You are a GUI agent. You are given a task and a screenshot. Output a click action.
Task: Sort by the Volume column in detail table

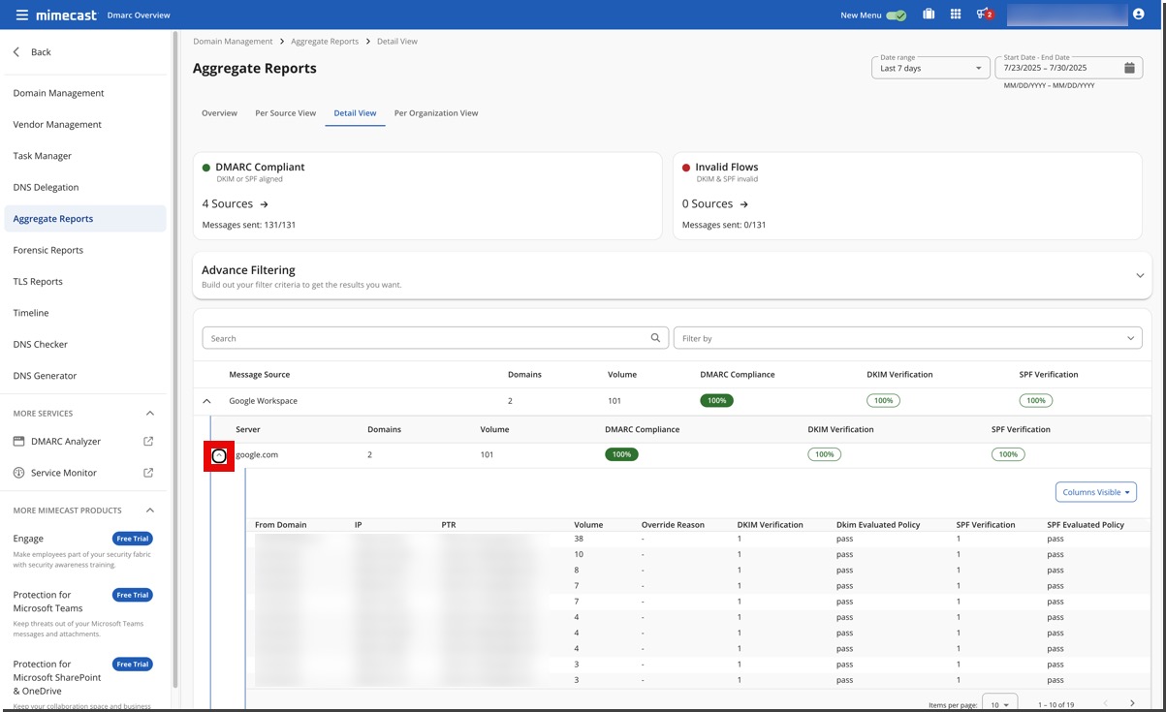tap(588, 525)
